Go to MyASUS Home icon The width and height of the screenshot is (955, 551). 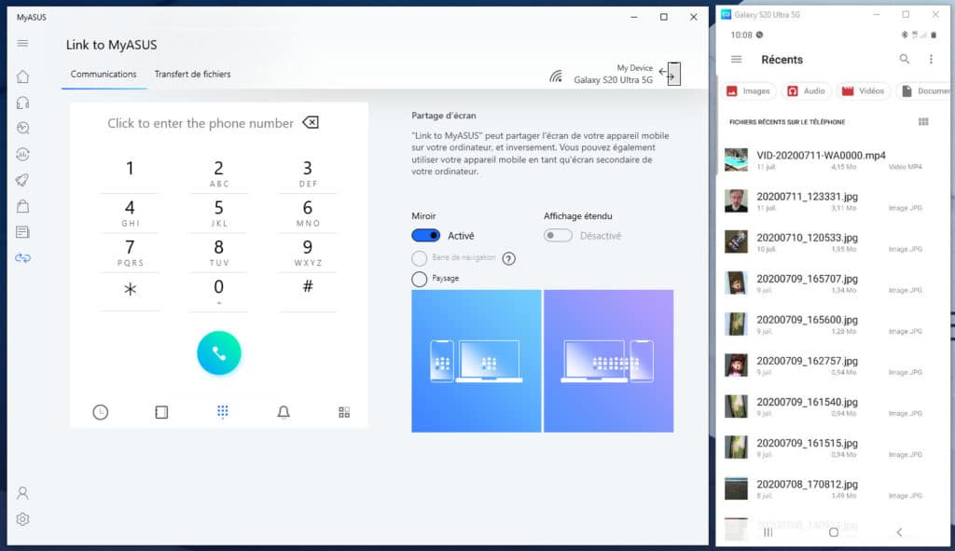(x=22, y=76)
